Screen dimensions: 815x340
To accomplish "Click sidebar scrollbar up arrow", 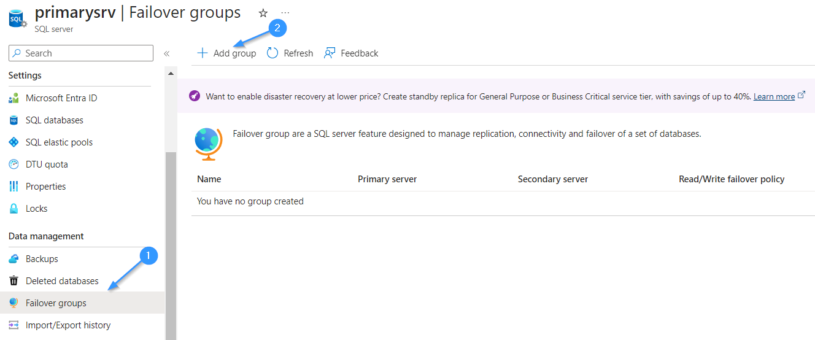I will [171, 74].
